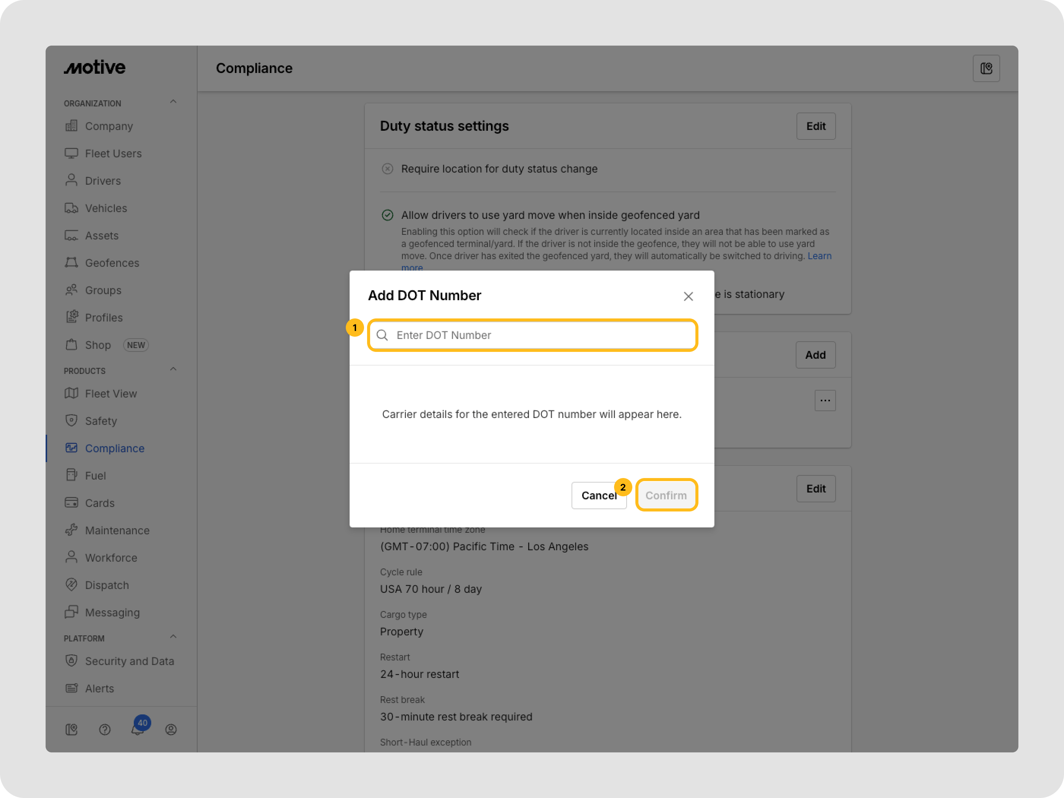Viewport: 1064px width, 798px height.
Task: Open the user account profile icon
Action: pyautogui.click(x=171, y=730)
